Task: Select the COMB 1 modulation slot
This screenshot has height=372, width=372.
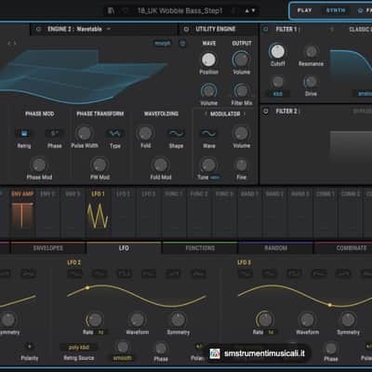Action: tap(325, 211)
